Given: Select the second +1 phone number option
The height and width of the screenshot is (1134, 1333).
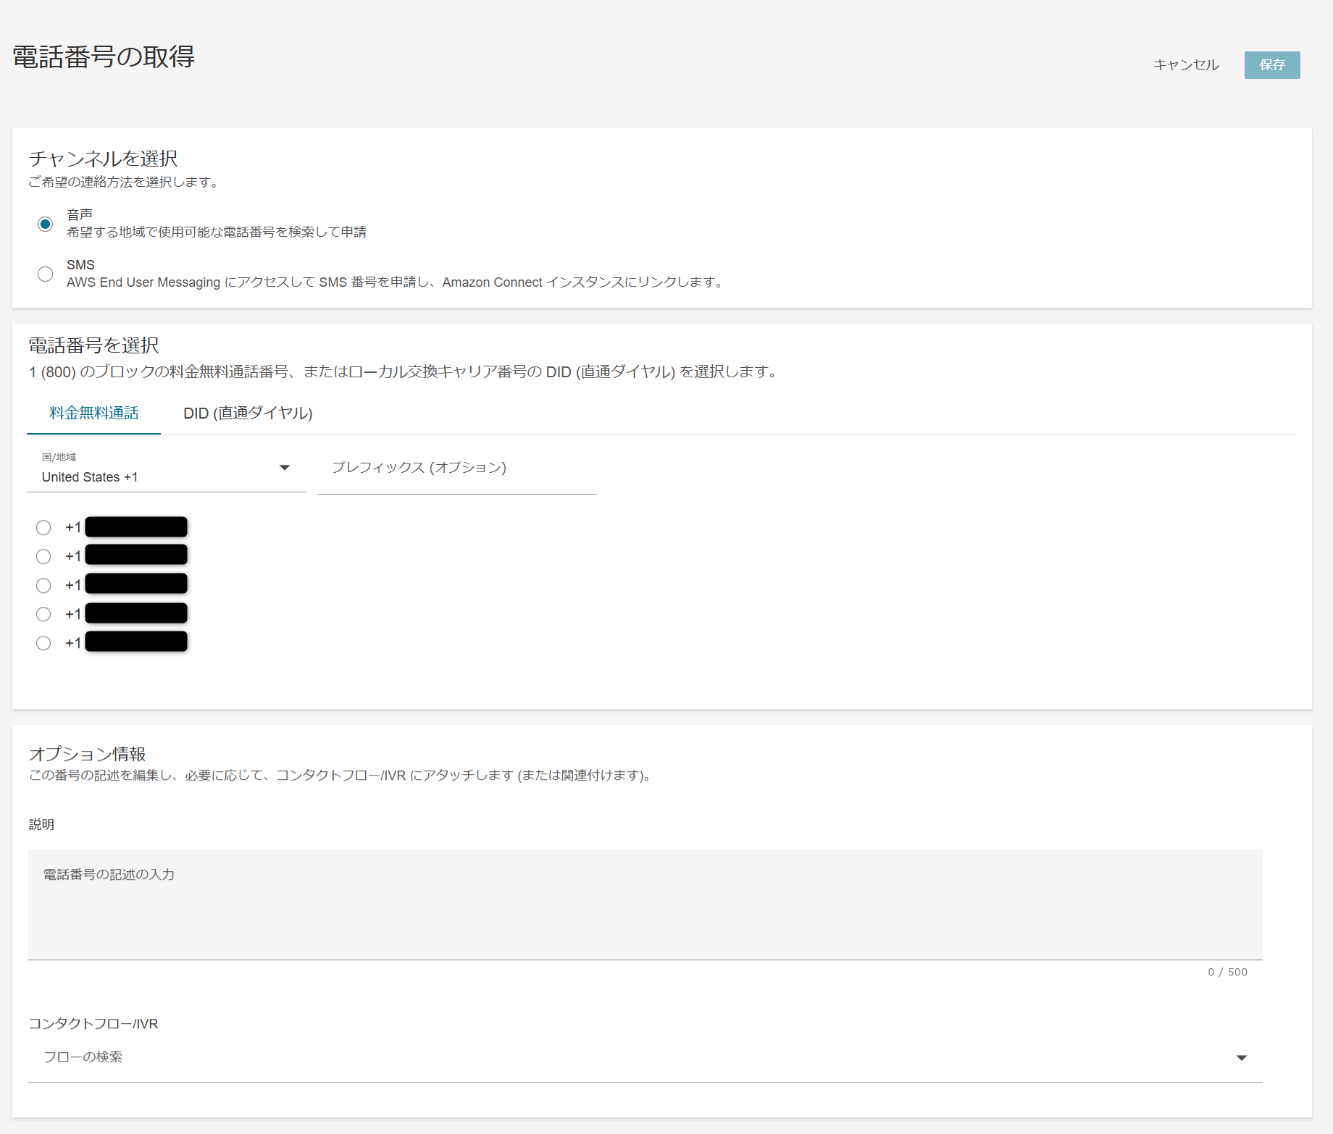Looking at the screenshot, I should coord(43,556).
